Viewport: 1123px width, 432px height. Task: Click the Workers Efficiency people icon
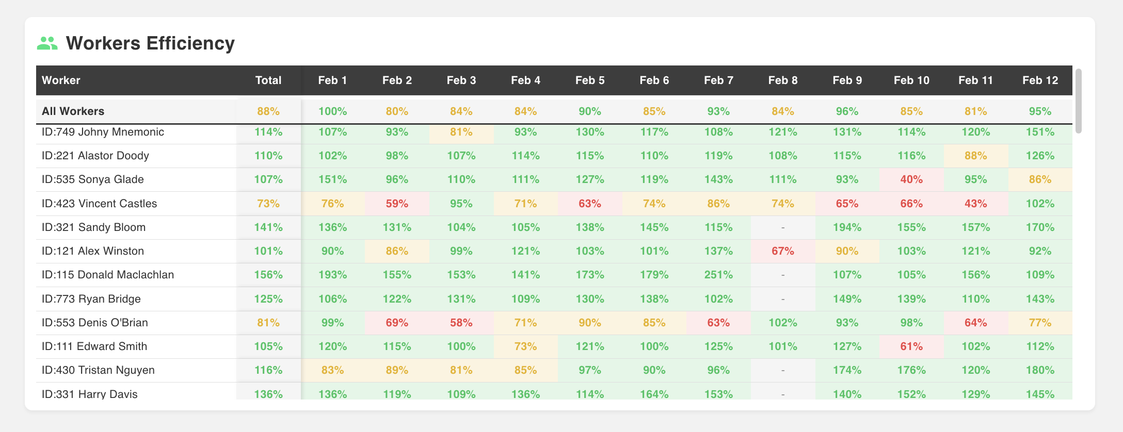coord(47,43)
